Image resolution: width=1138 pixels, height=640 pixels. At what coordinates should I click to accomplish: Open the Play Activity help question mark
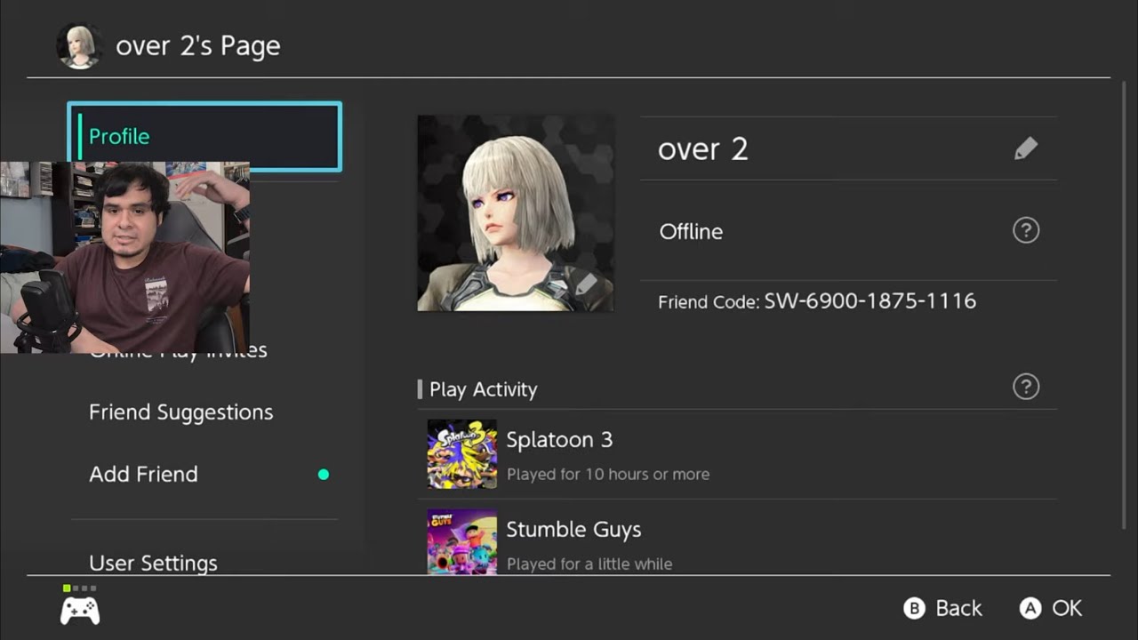1026,387
